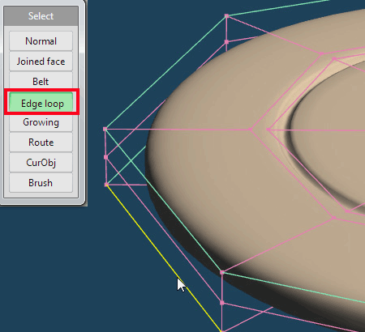Click the Select panel header
365x332 pixels.
[x=41, y=16]
